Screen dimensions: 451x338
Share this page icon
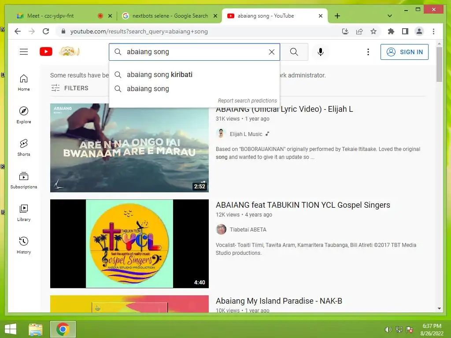tap(359, 31)
